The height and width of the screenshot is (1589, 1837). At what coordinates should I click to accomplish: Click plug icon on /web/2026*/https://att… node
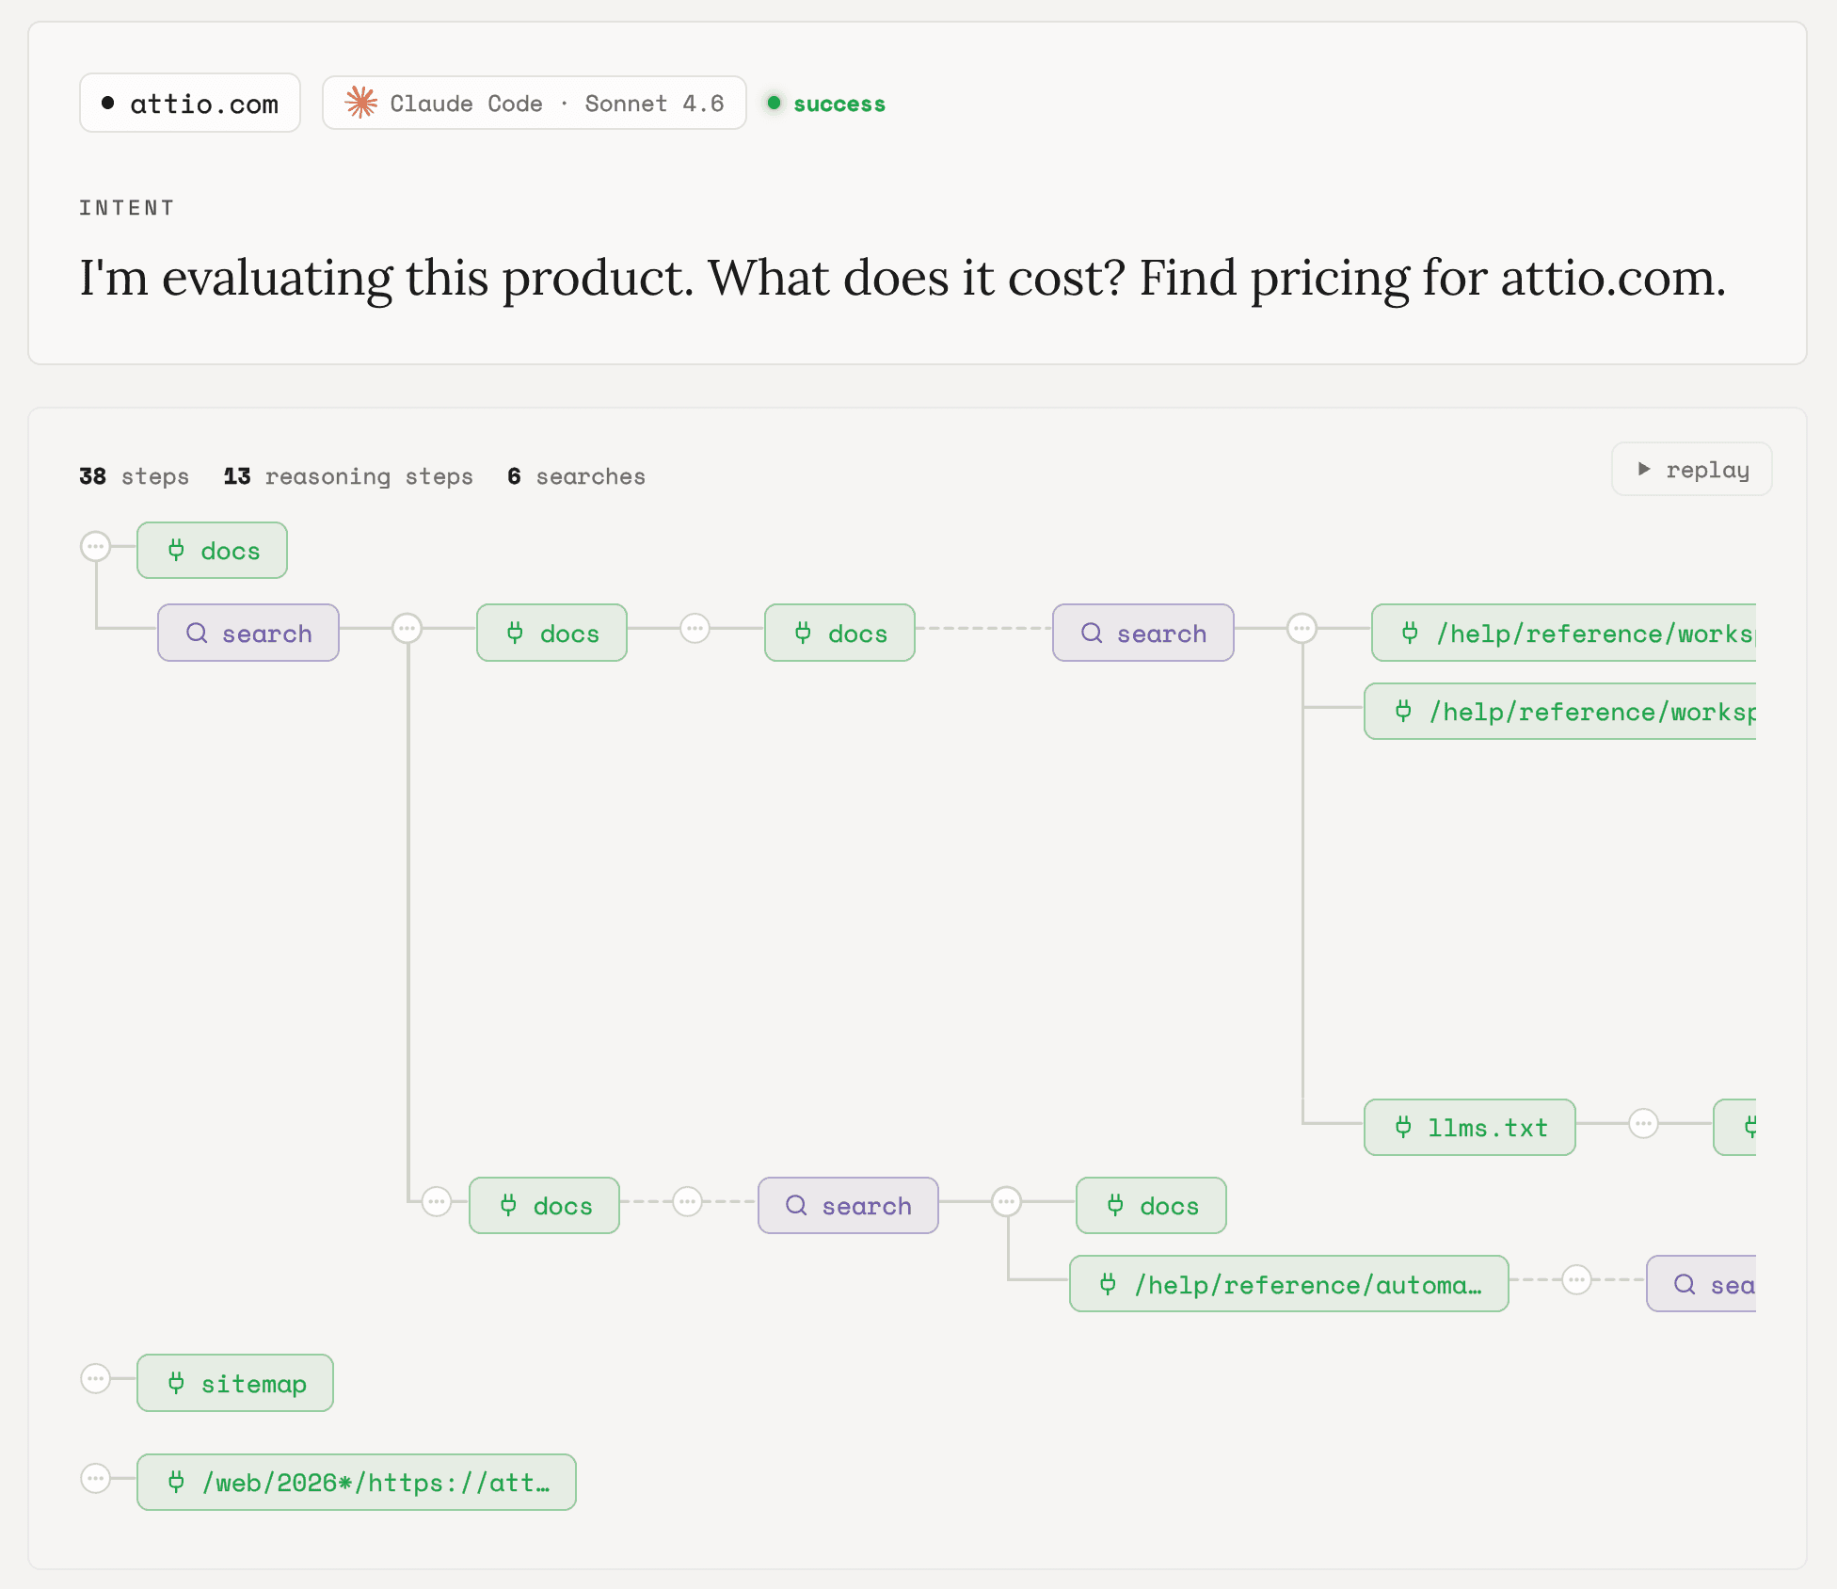176,1482
